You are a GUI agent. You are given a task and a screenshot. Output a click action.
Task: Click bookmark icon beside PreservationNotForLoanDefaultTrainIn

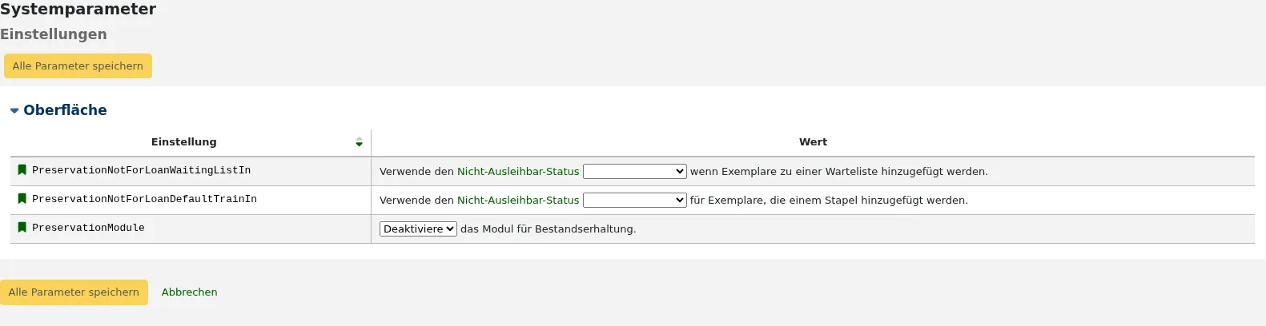click(22, 199)
